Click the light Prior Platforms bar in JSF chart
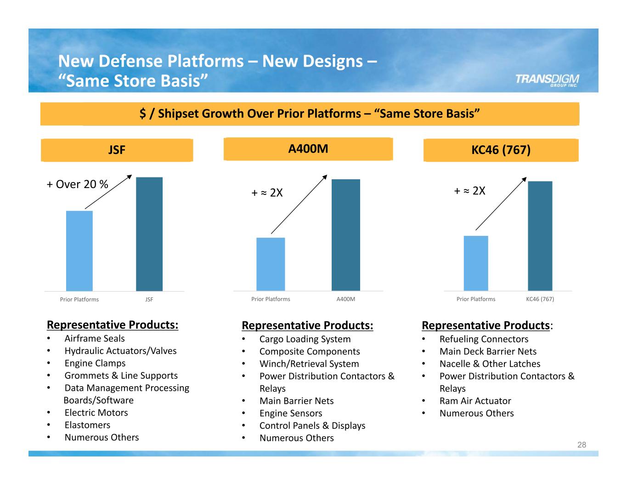Screen dimensions: 627x485 pyautogui.click(x=79, y=251)
